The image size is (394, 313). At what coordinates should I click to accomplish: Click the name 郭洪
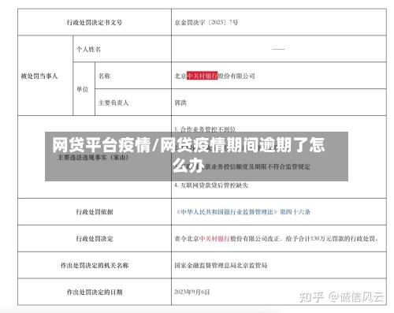click(x=180, y=102)
